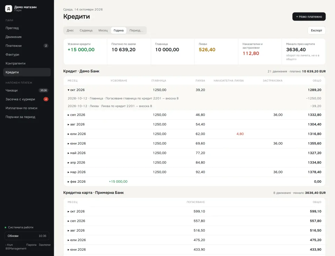335x256 pixels.
Task: Open Поръчки за период in the sidebar
Action: (27, 117)
